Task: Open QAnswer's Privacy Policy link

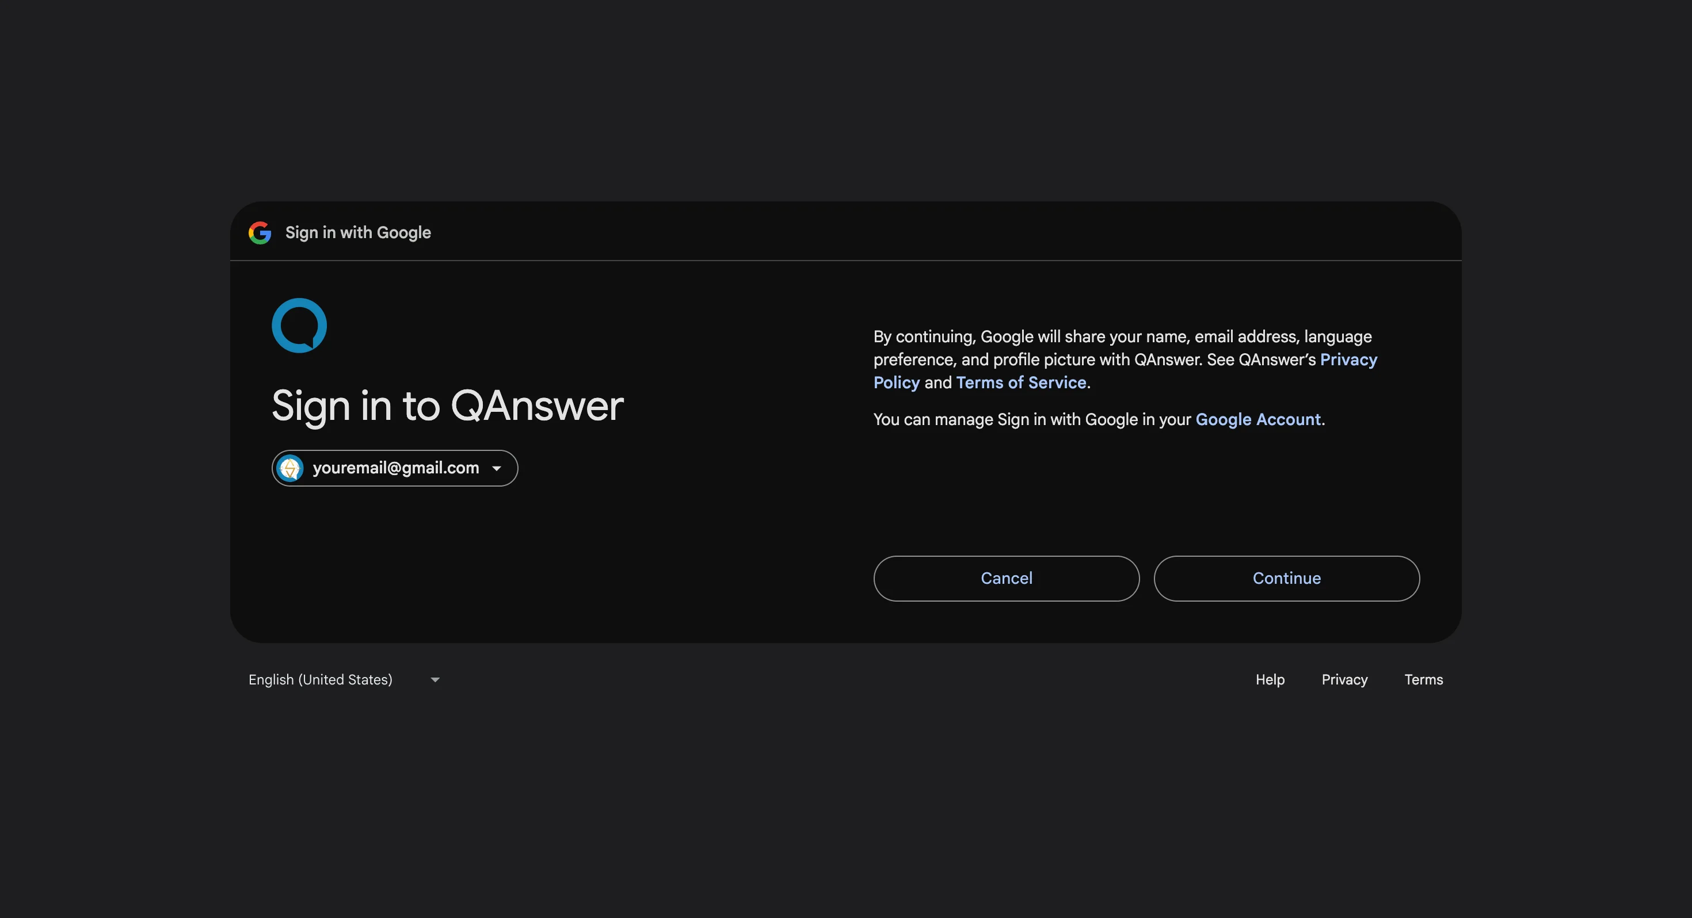Action: pyautogui.click(x=1348, y=360)
